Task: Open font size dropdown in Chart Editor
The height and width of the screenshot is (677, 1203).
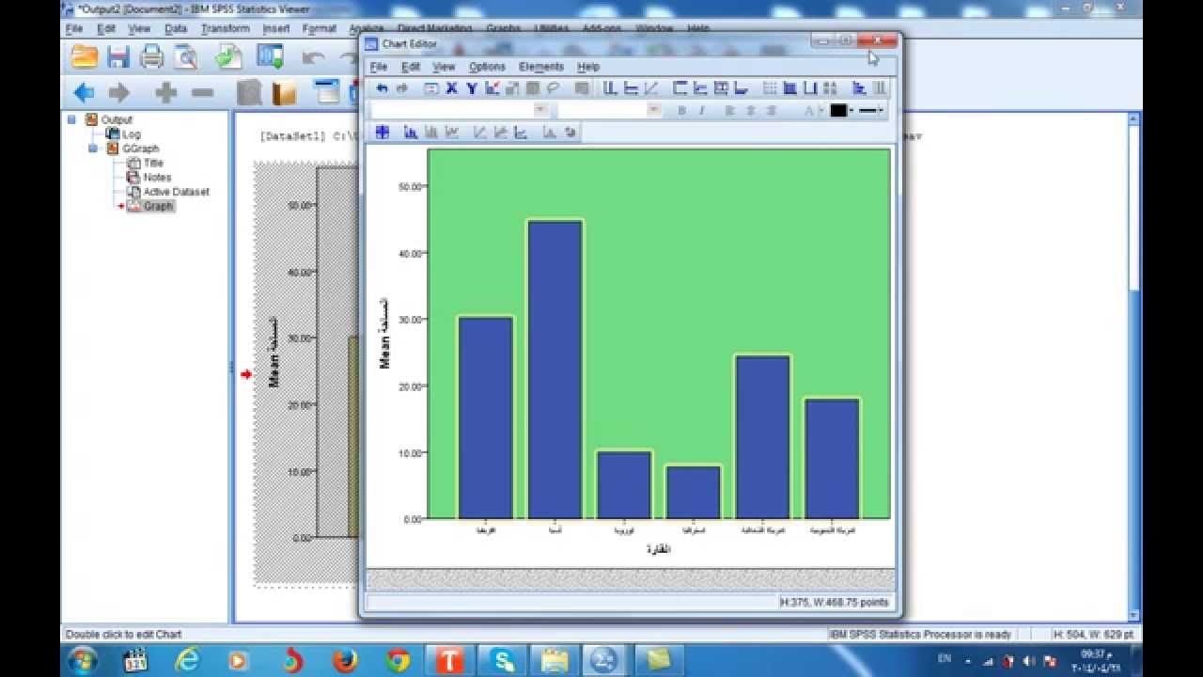Action: click(654, 110)
